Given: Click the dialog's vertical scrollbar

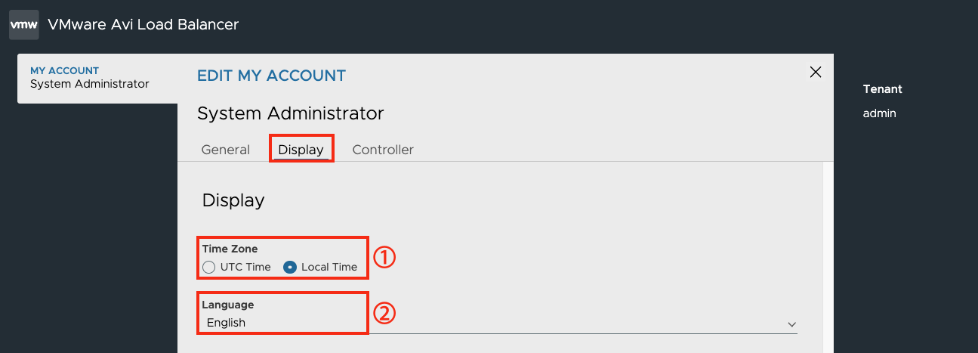Looking at the screenshot, I should point(828,257).
